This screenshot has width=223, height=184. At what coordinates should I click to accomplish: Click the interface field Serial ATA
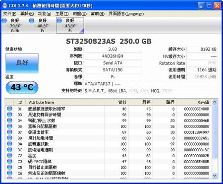pyautogui.click(x=112, y=63)
